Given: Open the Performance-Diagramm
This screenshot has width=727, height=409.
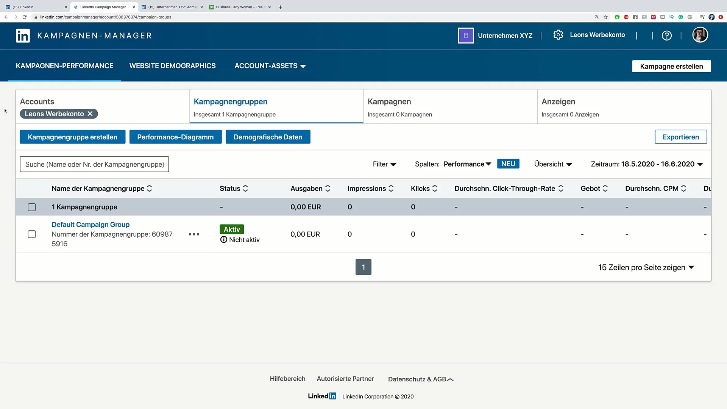Looking at the screenshot, I should coord(175,137).
